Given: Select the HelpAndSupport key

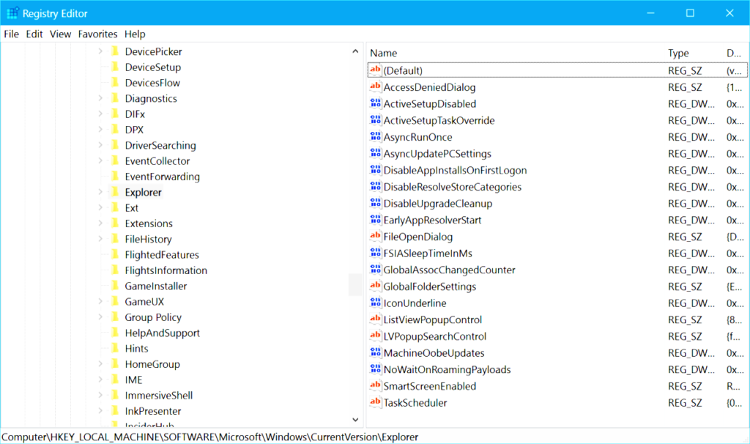Looking at the screenshot, I should 162,333.
